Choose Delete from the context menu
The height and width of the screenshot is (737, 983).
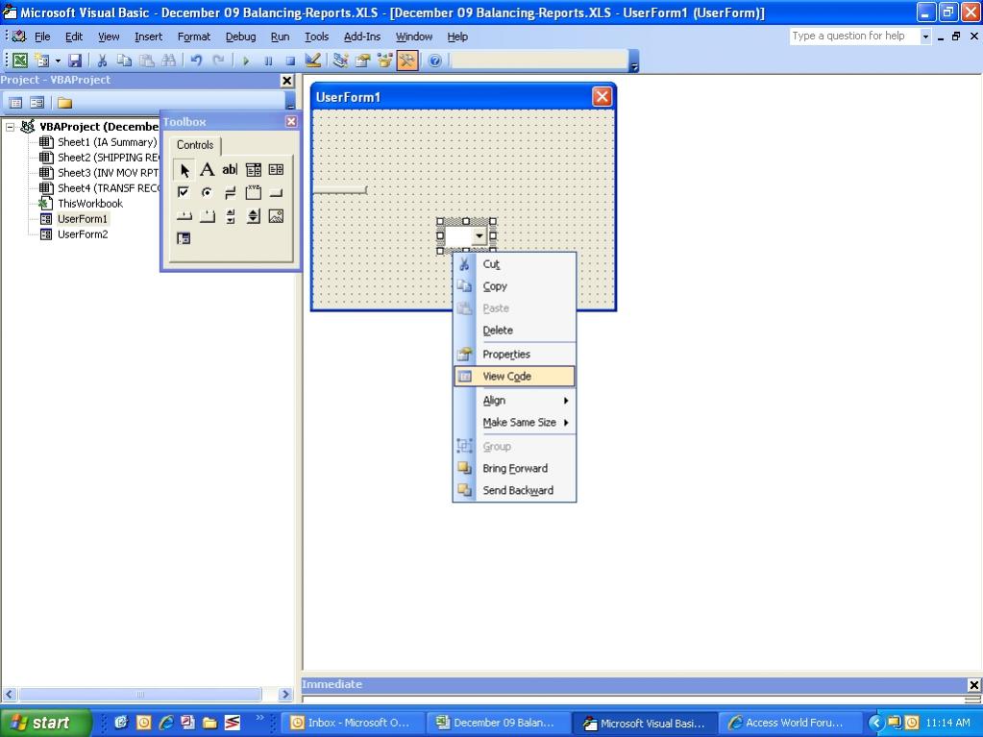pyautogui.click(x=514, y=331)
